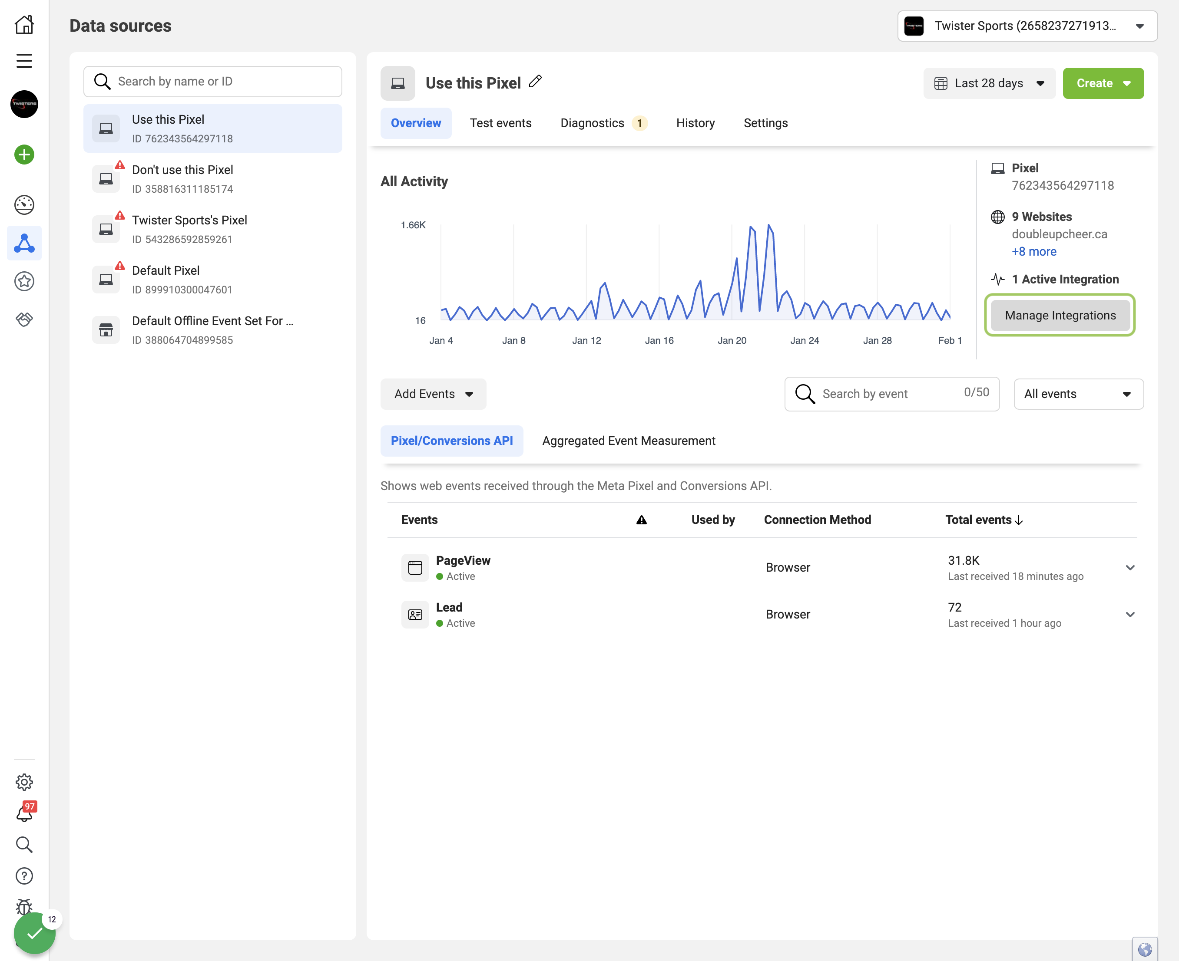Select Don't use this Pixel
The width and height of the screenshot is (1179, 961).
[213, 179]
